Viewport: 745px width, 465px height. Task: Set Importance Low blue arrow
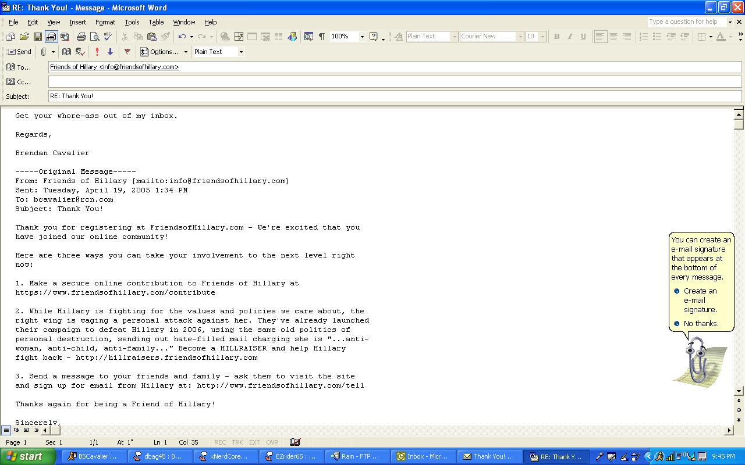pos(110,52)
